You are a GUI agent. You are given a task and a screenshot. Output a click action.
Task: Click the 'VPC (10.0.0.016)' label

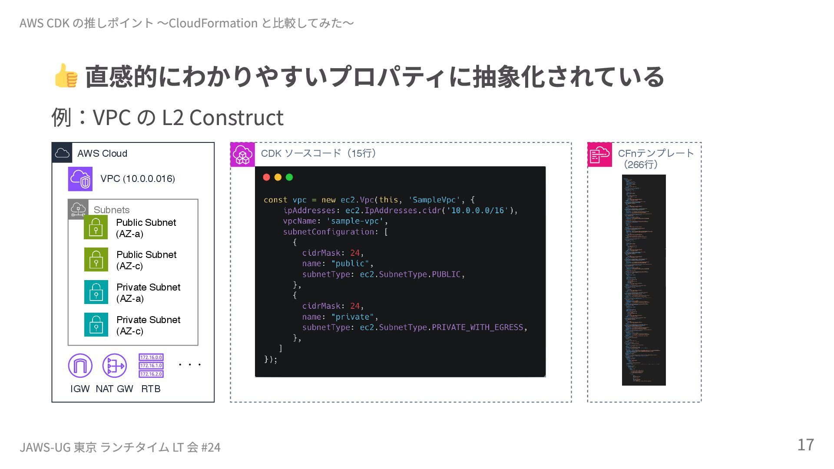[138, 178]
